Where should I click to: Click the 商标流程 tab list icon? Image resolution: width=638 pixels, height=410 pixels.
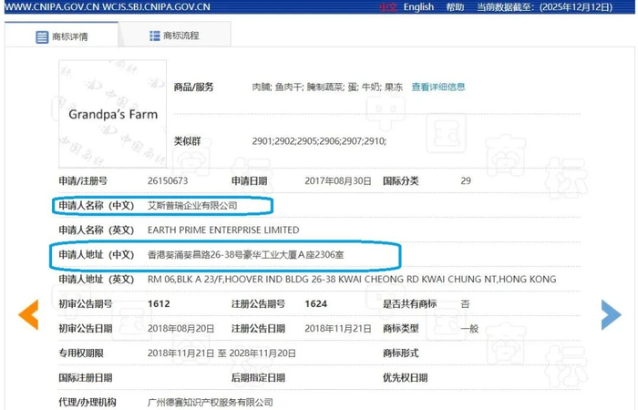[155, 36]
